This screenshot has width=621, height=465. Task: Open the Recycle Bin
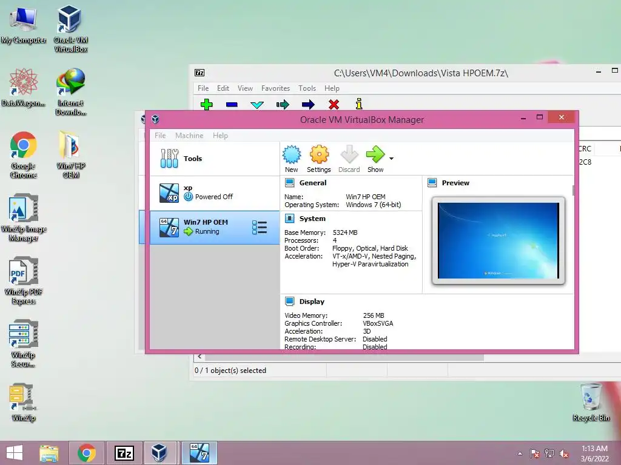[x=591, y=403]
